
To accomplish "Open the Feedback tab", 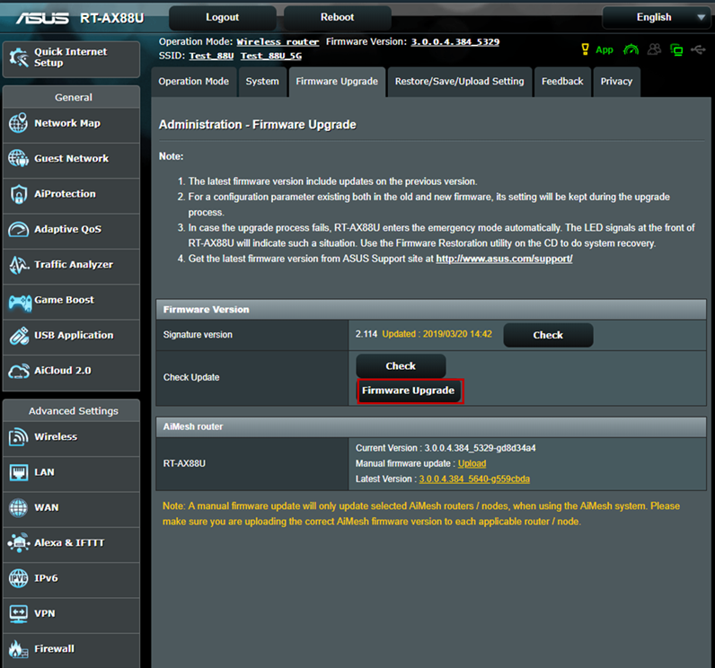I will click(562, 82).
